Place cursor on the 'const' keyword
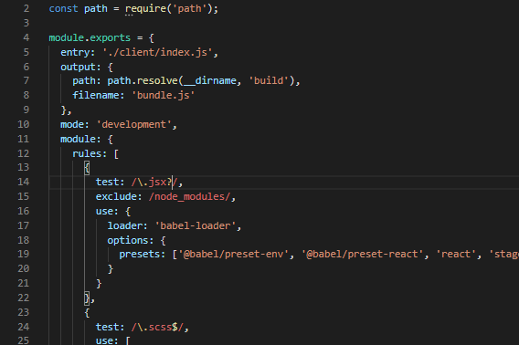 pyautogui.click(x=63, y=8)
